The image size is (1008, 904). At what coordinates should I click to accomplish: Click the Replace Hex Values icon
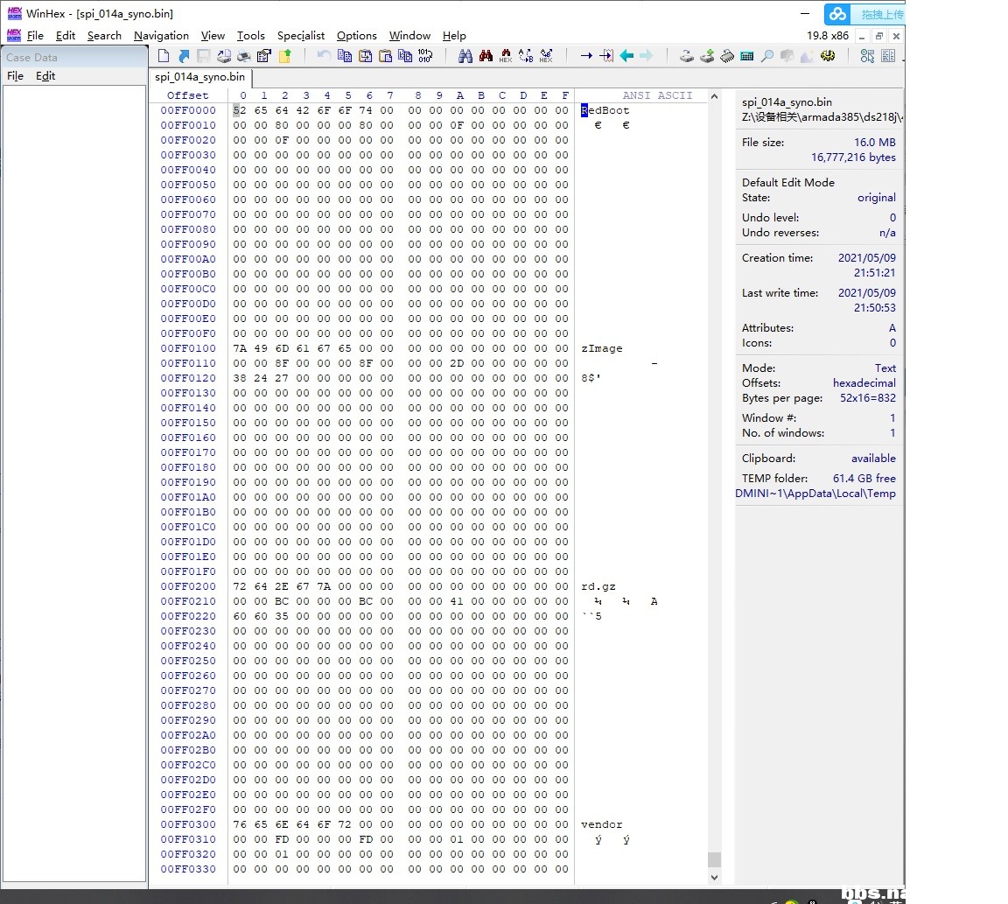[546, 56]
